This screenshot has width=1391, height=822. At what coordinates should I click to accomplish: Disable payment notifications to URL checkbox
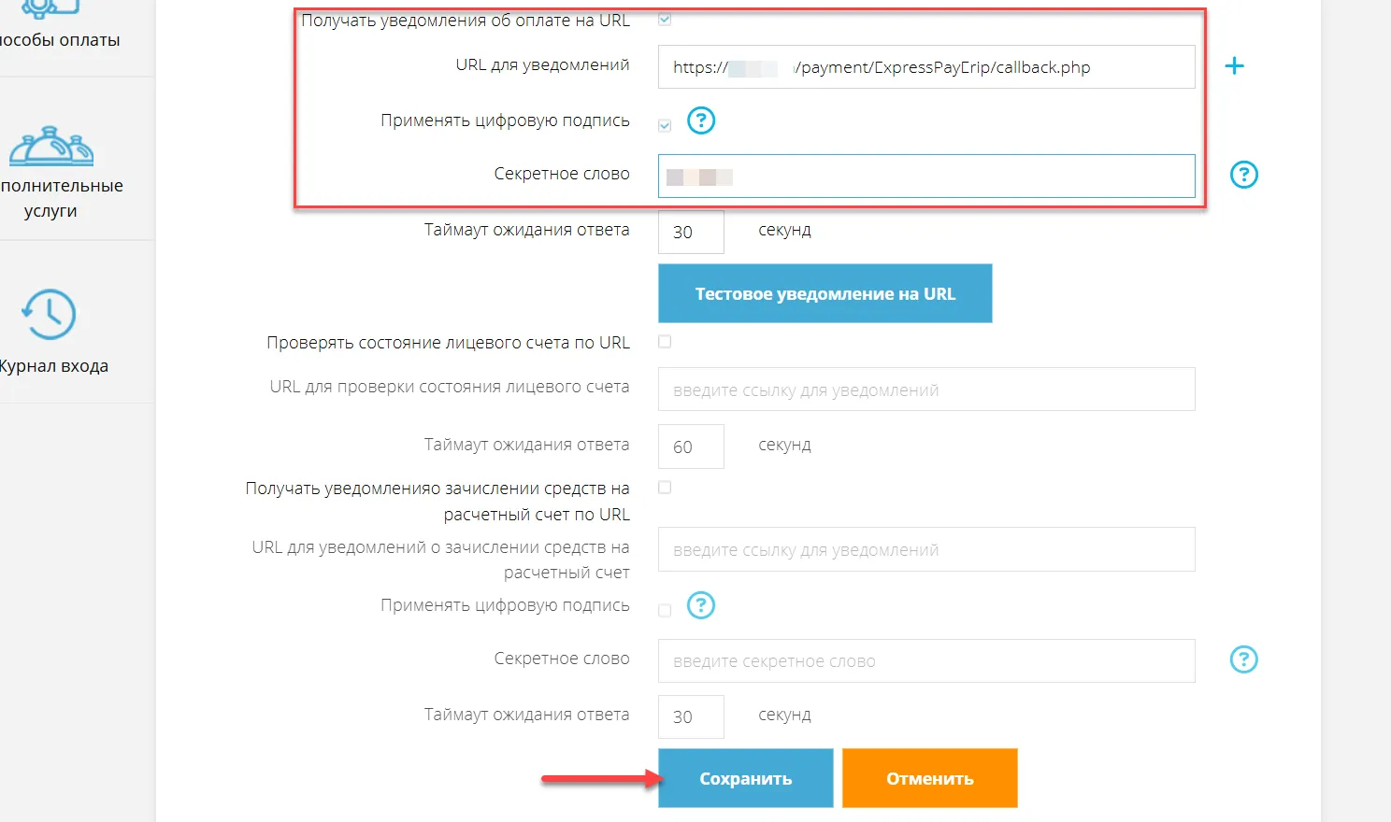click(664, 19)
